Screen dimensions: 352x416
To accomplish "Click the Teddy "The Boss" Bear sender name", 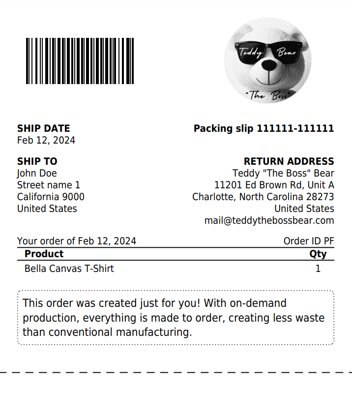I will tap(283, 173).
